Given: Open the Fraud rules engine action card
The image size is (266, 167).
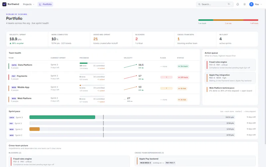Looking at the screenshot, I should 230,65.
